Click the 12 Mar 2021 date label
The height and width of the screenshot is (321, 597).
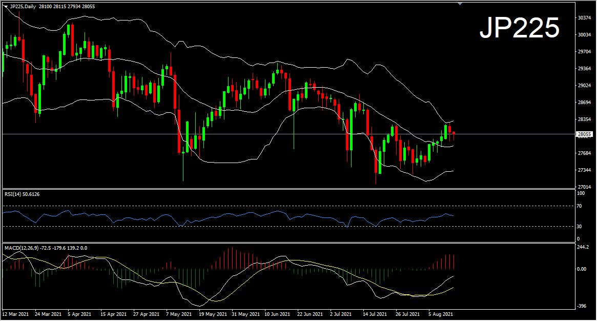[x=14, y=313]
